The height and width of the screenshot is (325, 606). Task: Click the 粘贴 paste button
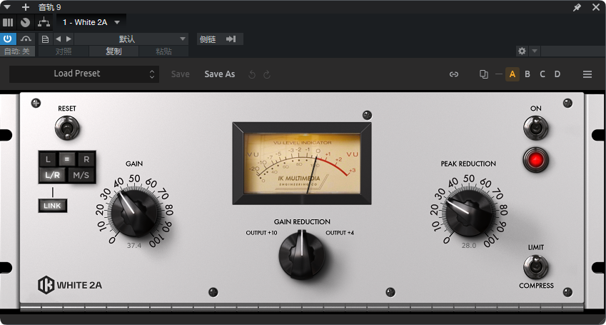tap(163, 51)
